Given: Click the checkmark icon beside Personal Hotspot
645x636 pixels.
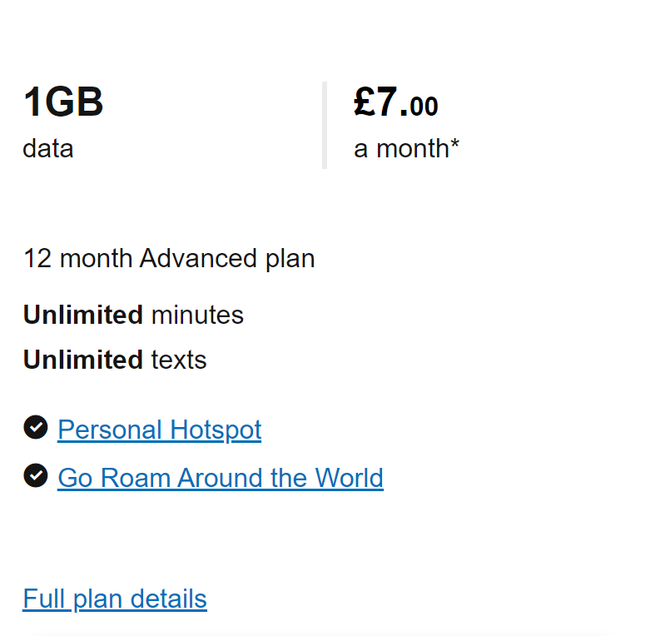Looking at the screenshot, I should tap(36, 427).
